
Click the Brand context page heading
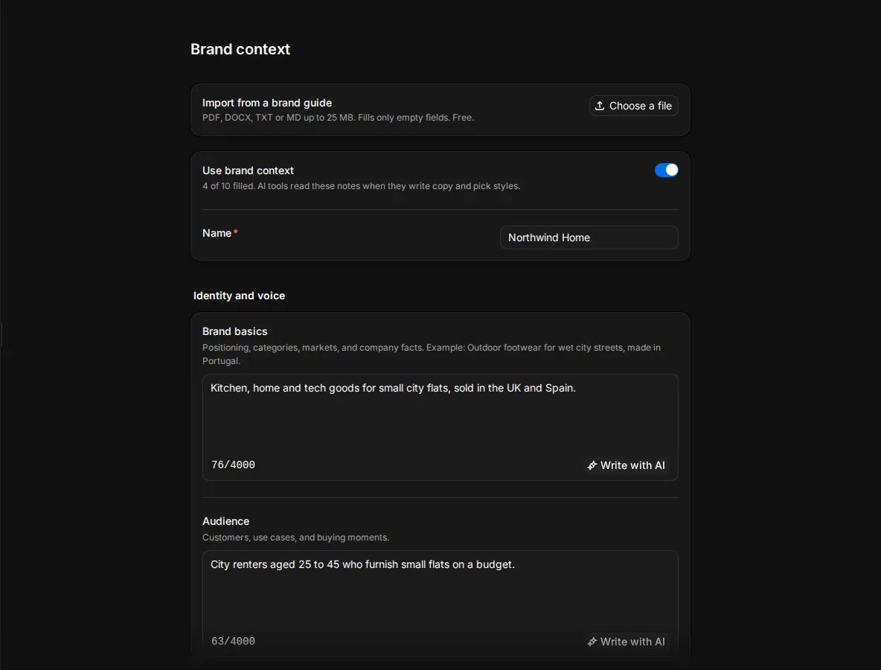tap(240, 49)
